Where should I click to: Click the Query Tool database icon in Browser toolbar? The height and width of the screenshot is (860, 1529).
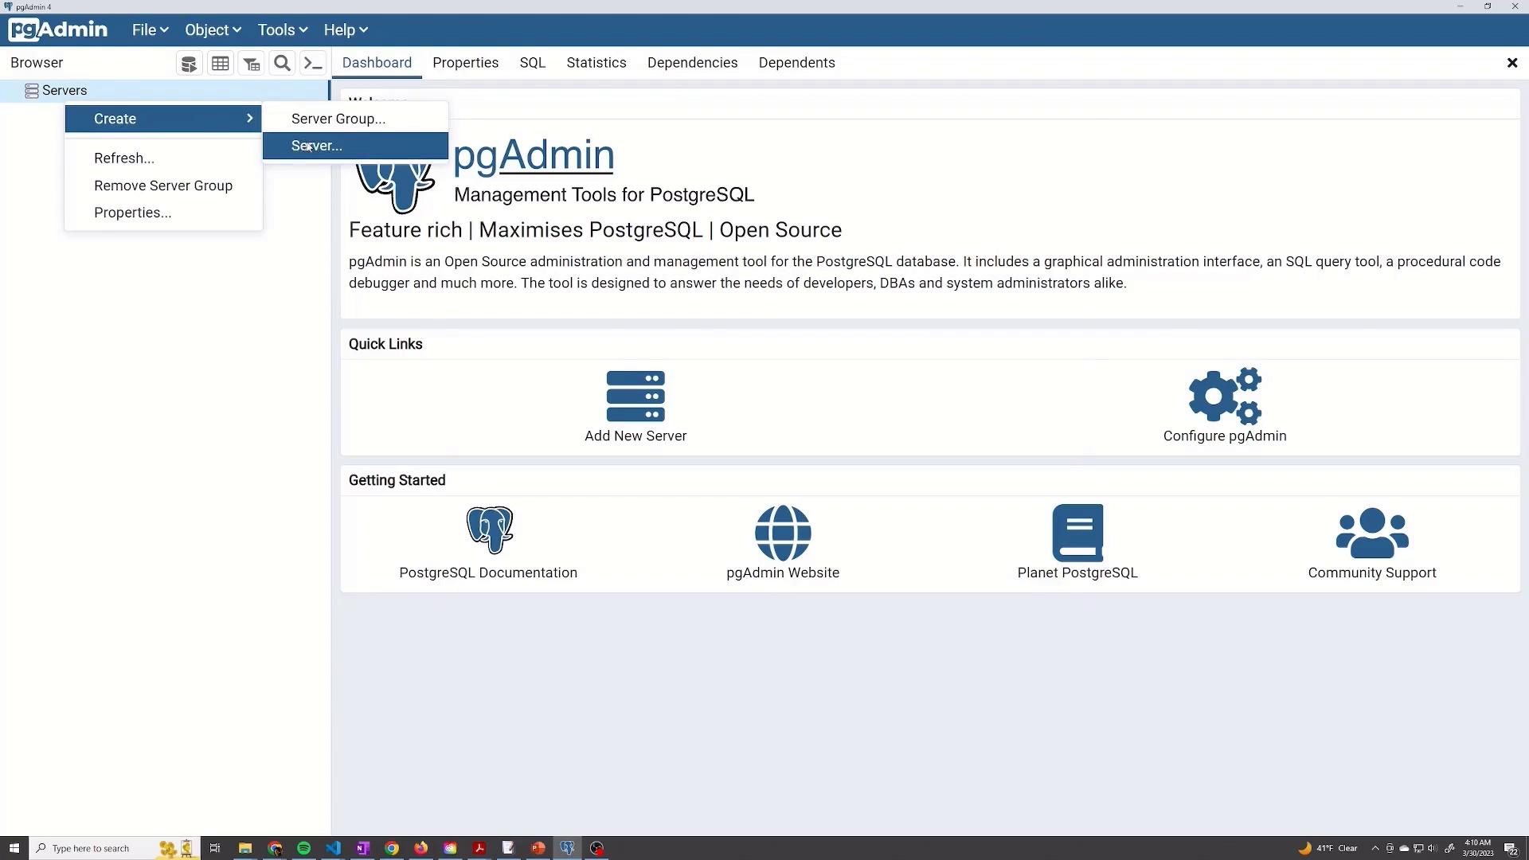189,64
